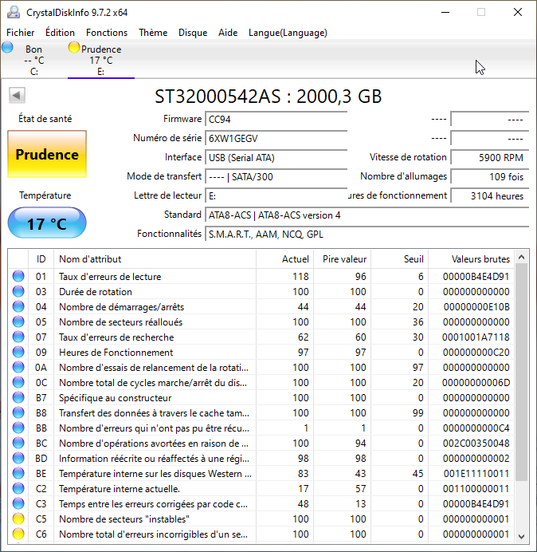537x552 pixels.
Task: Click status orb of attribute 0C row
Action: click(18, 382)
